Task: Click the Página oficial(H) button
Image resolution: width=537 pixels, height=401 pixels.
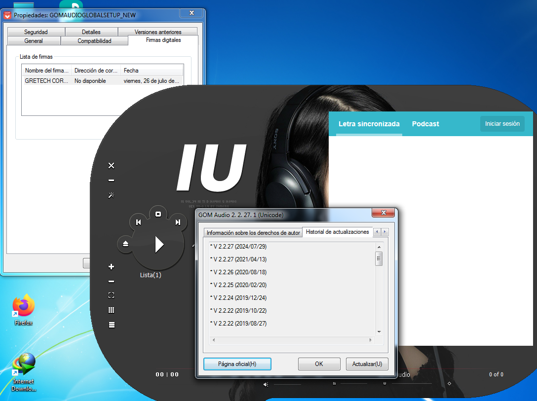Action: pos(237,364)
